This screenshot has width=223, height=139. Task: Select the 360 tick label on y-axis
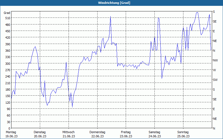pyautogui.click(x=7, y=50)
